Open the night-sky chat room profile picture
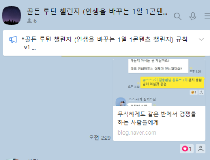 point(11,15)
